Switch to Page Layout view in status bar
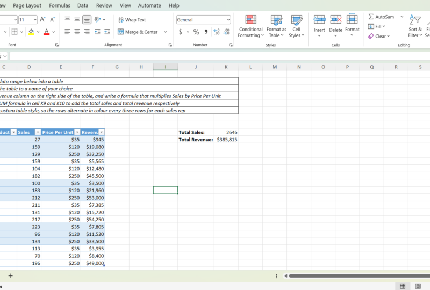430x290 pixels. [418, 286]
